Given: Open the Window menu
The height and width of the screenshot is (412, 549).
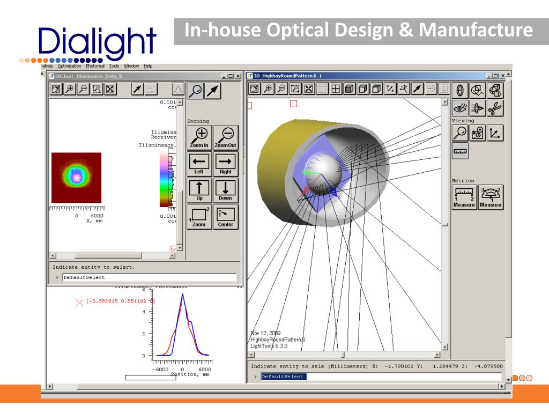Looking at the screenshot, I should coord(131,66).
